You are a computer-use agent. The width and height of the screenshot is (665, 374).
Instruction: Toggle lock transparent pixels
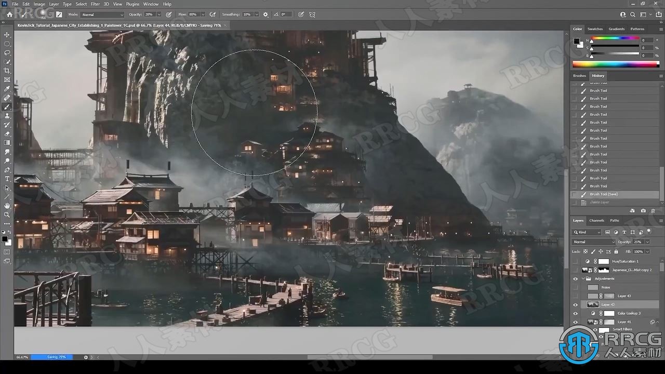586,251
